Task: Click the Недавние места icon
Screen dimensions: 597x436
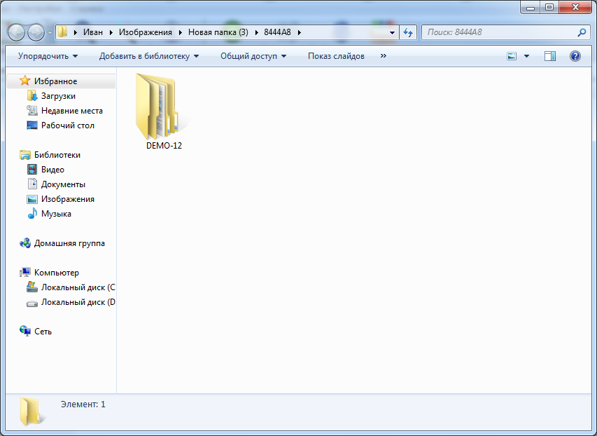Action: pos(32,111)
